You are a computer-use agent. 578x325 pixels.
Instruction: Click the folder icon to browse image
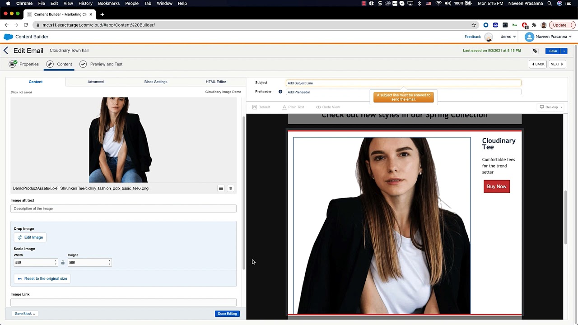(x=221, y=188)
